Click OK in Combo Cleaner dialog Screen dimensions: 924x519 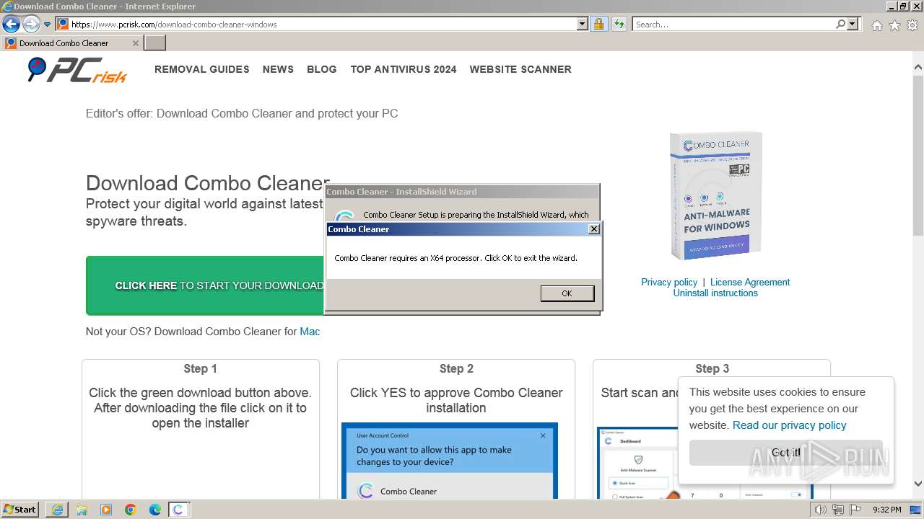pyautogui.click(x=567, y=293)
